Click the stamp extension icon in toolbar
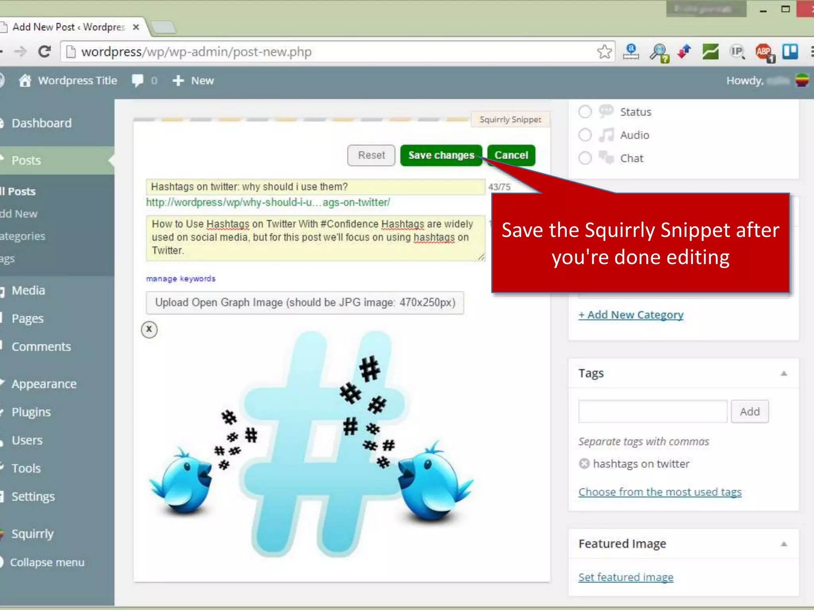Viewport: 814px width, 610px height. pos(631,52)
